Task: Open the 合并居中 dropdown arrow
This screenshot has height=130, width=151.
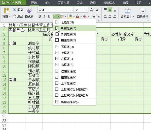Action: click(x=134, y=17)
